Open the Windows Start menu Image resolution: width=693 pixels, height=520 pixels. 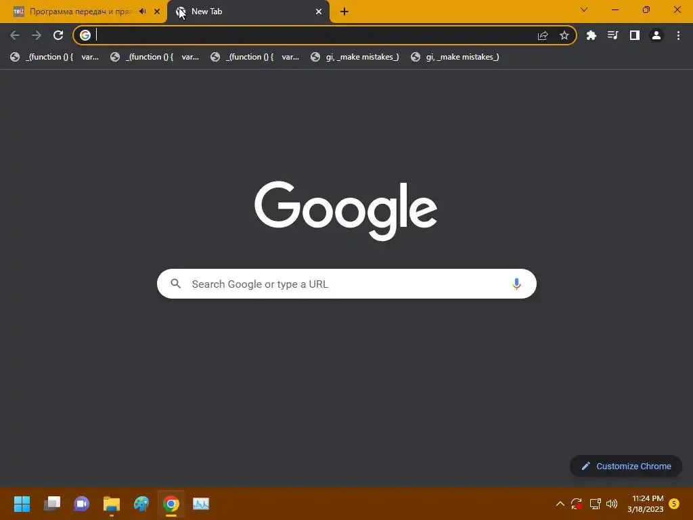point(22,504)
